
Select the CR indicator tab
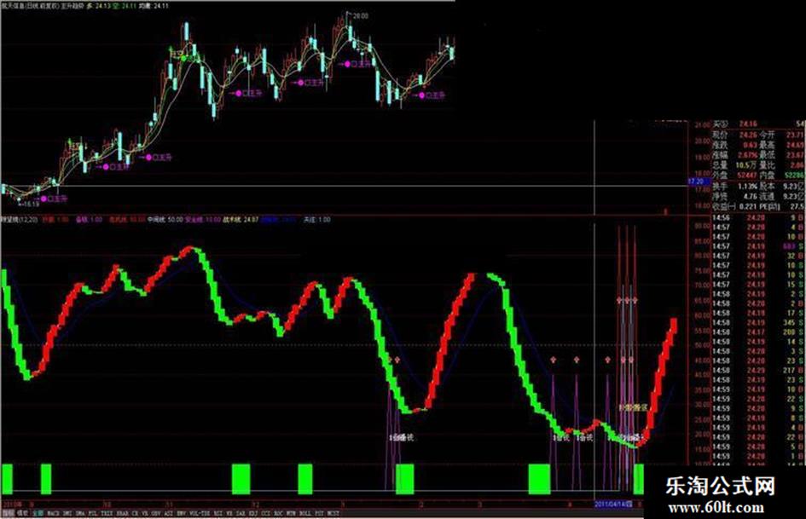[x=135, y=513]
